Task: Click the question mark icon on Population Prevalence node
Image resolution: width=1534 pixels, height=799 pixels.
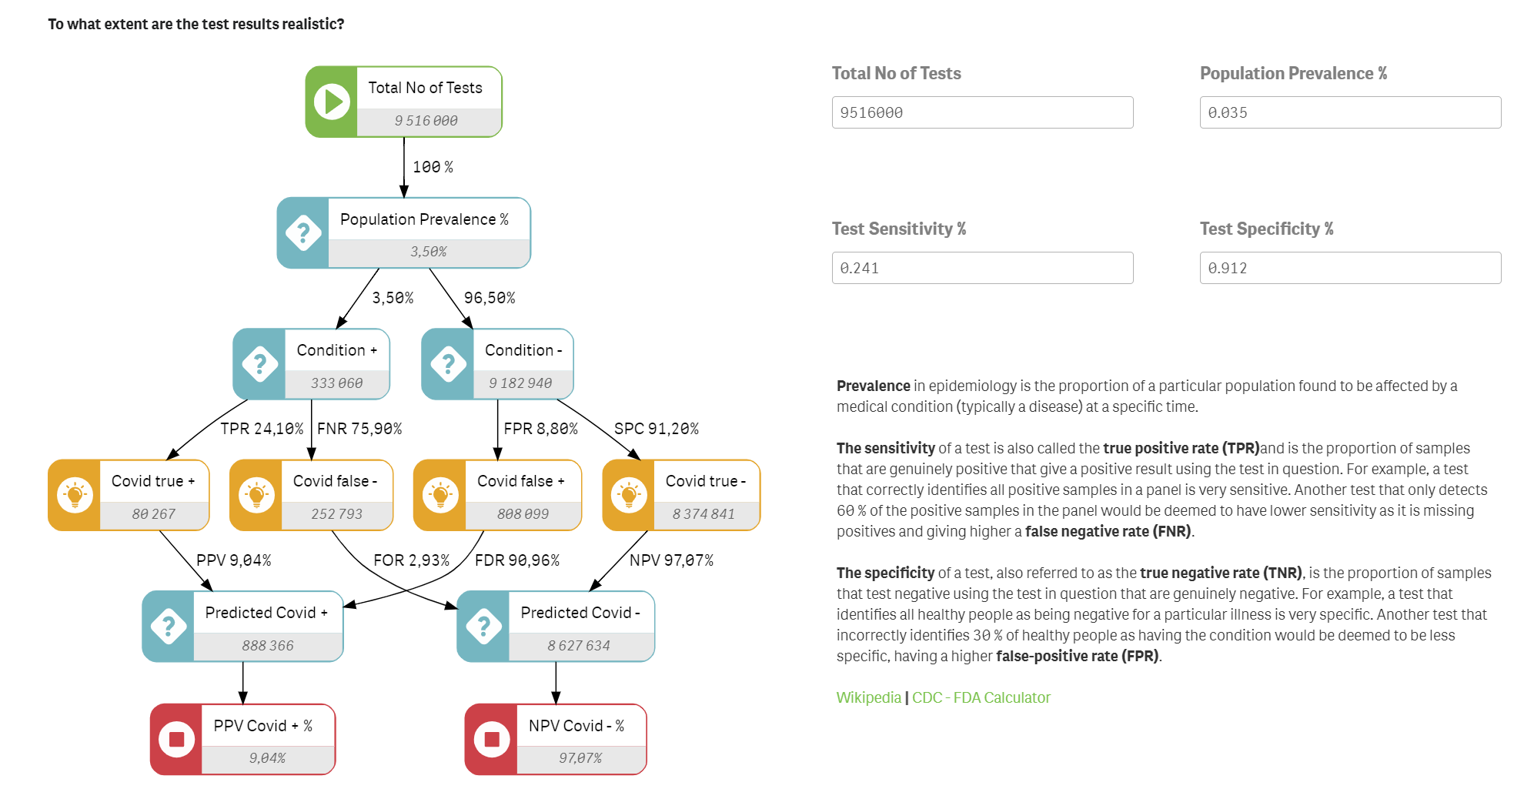Action: [303, 232]
